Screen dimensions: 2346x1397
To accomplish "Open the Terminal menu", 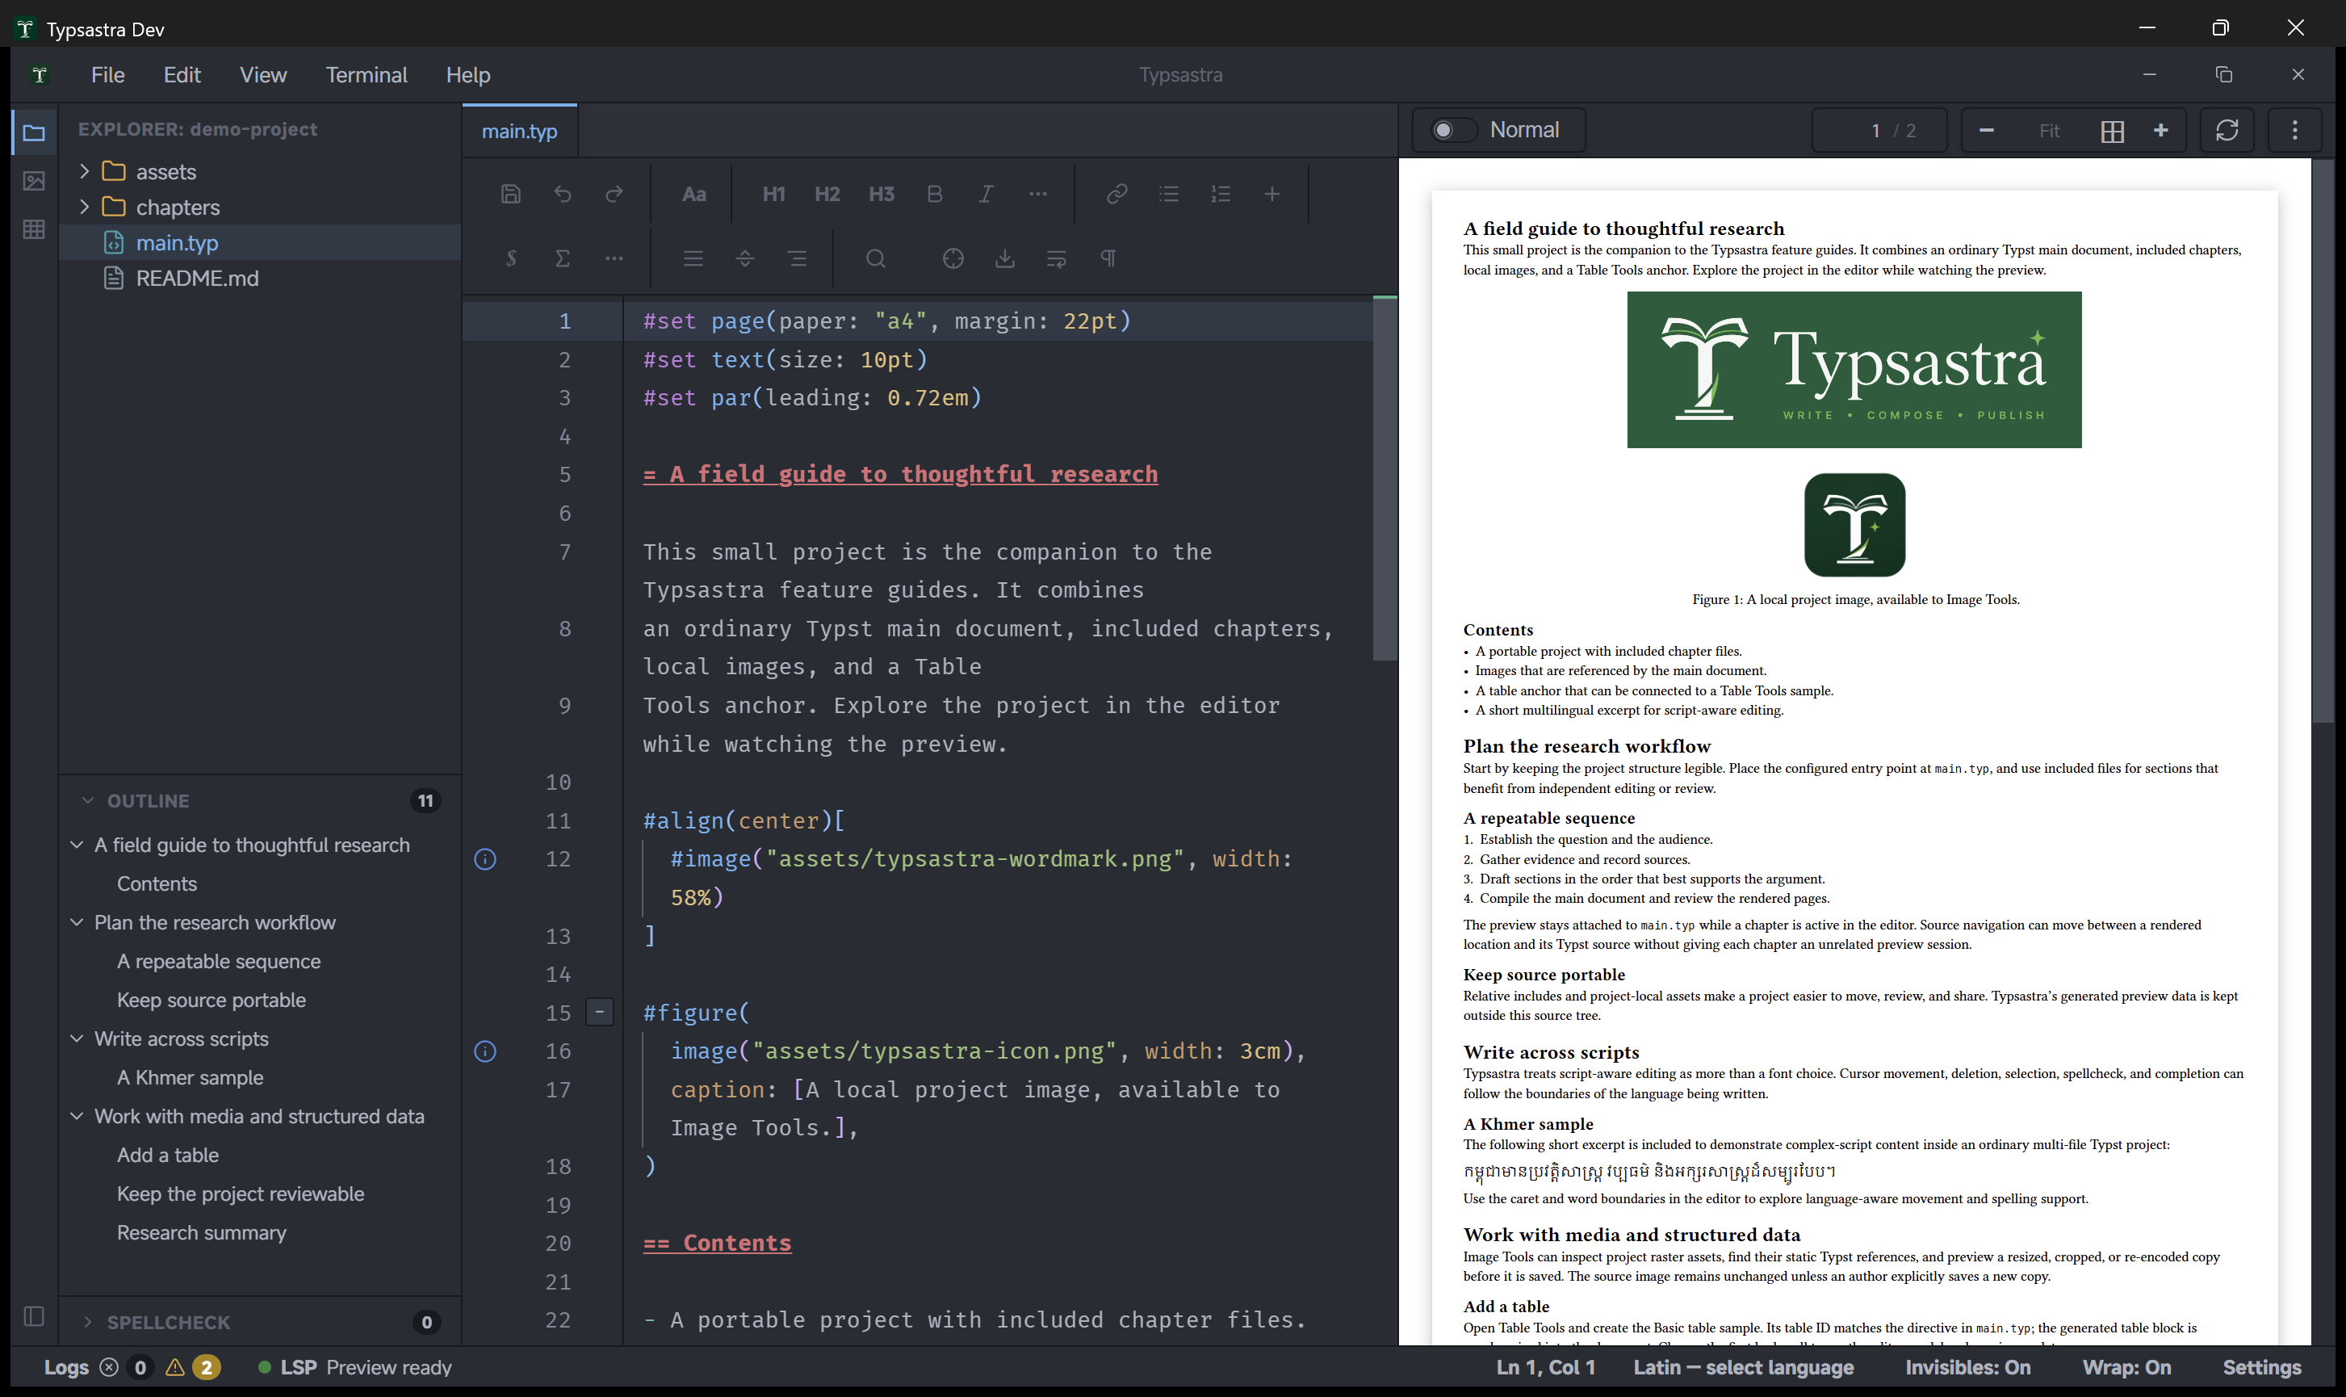I will tap(366, 74).
